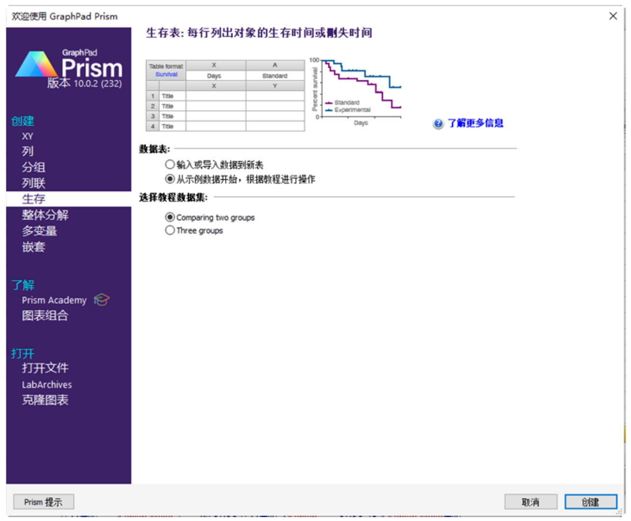
Task: Click the 了解 section heading
Action: tap(23, 285)
